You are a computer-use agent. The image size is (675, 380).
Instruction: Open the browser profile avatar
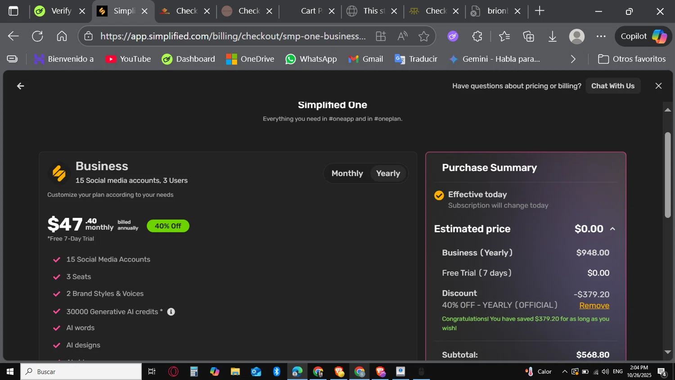tap(576, 36)
